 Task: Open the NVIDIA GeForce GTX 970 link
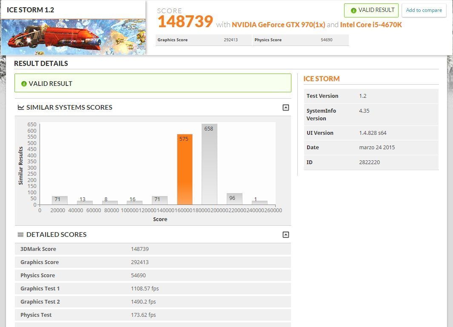(278, 25)
